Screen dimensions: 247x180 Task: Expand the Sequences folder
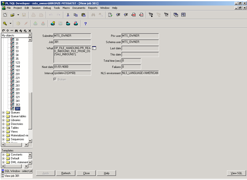click(3, 139)
